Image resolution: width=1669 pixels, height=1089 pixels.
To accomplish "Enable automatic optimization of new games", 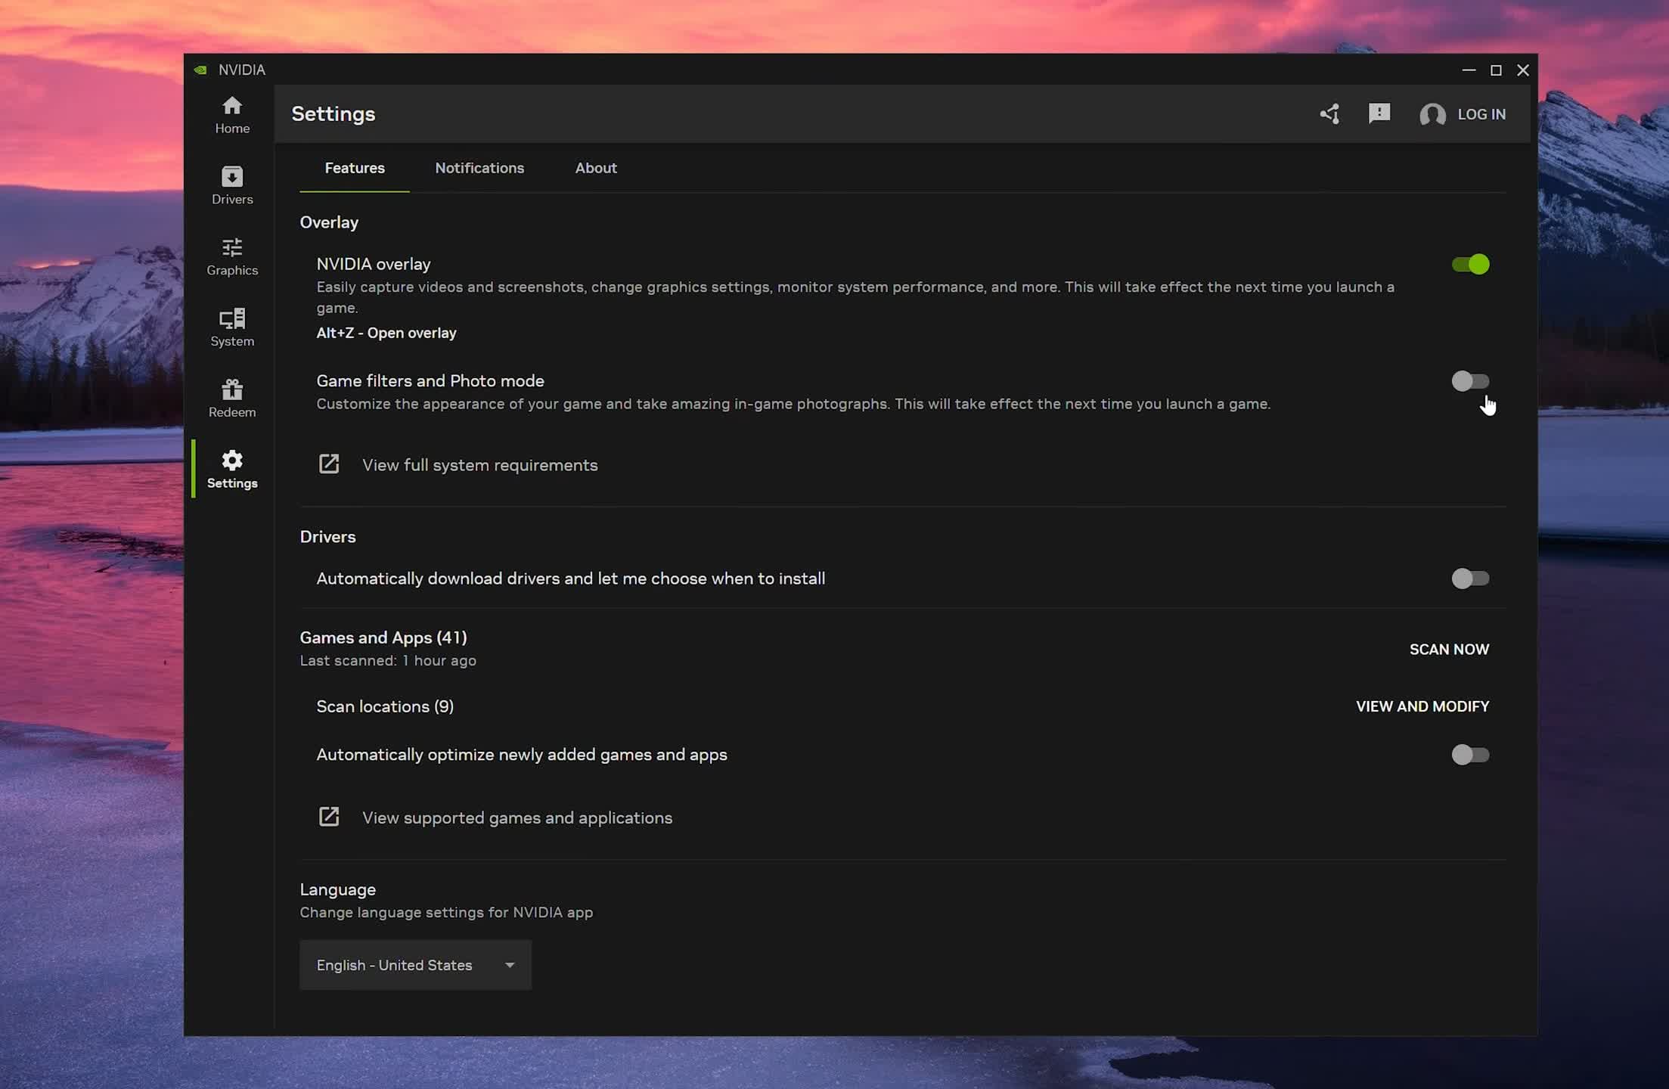I will (x=1470, y=755).
